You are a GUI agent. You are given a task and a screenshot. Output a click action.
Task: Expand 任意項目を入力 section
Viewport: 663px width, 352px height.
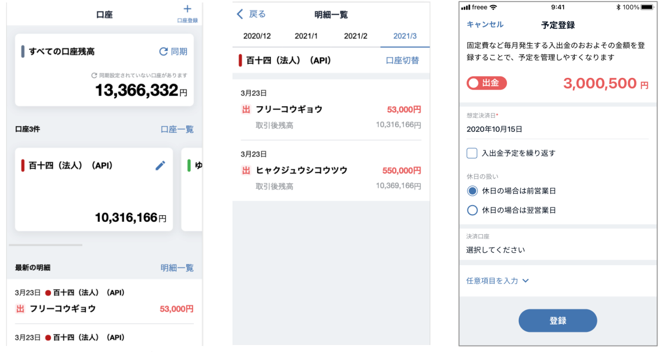pyautogui.click(x=497, y=281)
